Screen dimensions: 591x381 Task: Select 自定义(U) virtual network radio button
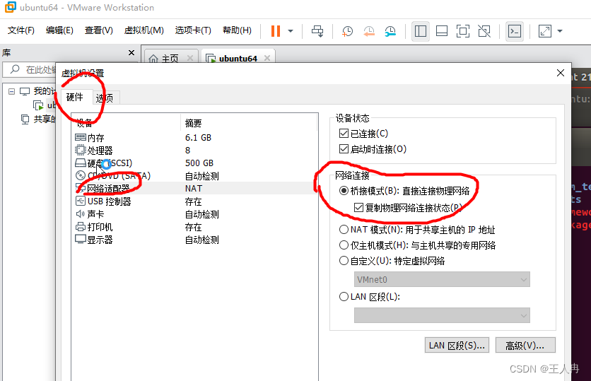[x=344, y=261]
